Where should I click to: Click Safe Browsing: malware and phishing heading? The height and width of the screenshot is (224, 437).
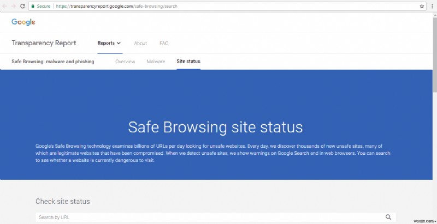tap(53, 62)
